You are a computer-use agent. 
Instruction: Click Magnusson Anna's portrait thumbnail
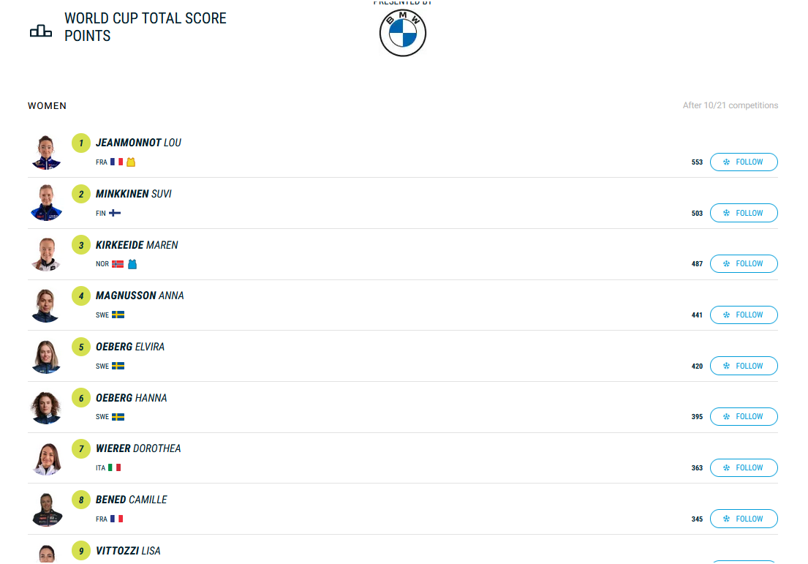click(46, 305)
